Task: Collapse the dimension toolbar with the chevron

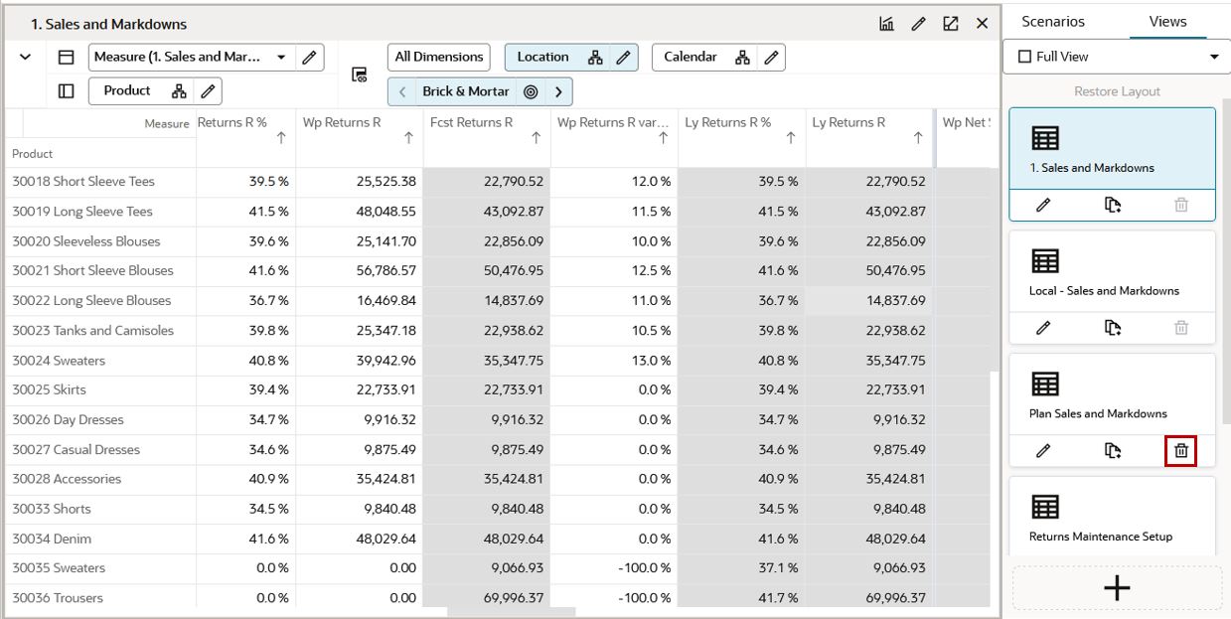Action: 26,58
